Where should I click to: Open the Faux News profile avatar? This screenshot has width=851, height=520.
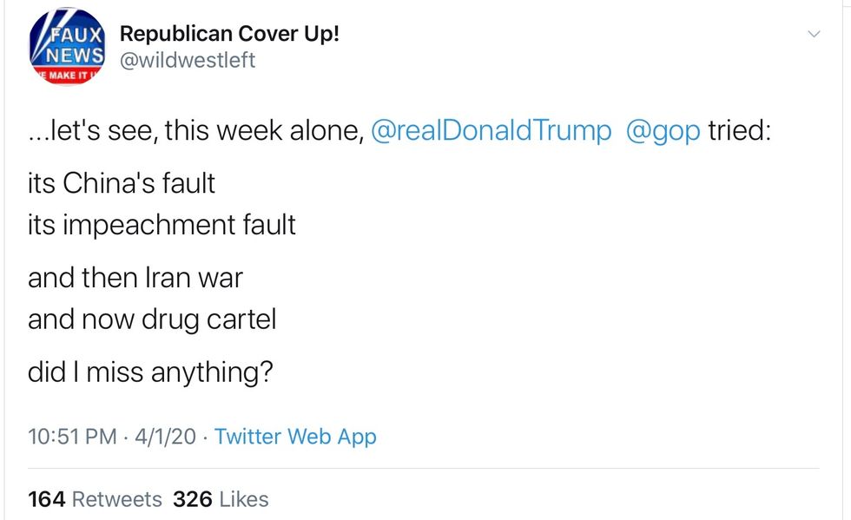tap(67, 49)
